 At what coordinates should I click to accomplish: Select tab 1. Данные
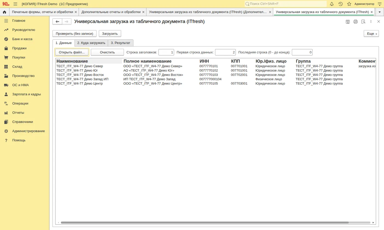(x=64, y=43)
